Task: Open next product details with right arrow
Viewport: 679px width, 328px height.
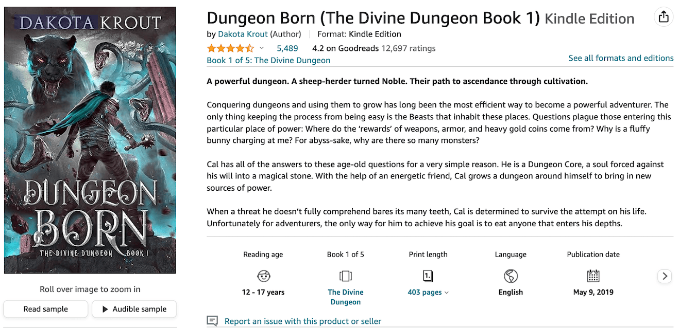Action: coord(664,276)
